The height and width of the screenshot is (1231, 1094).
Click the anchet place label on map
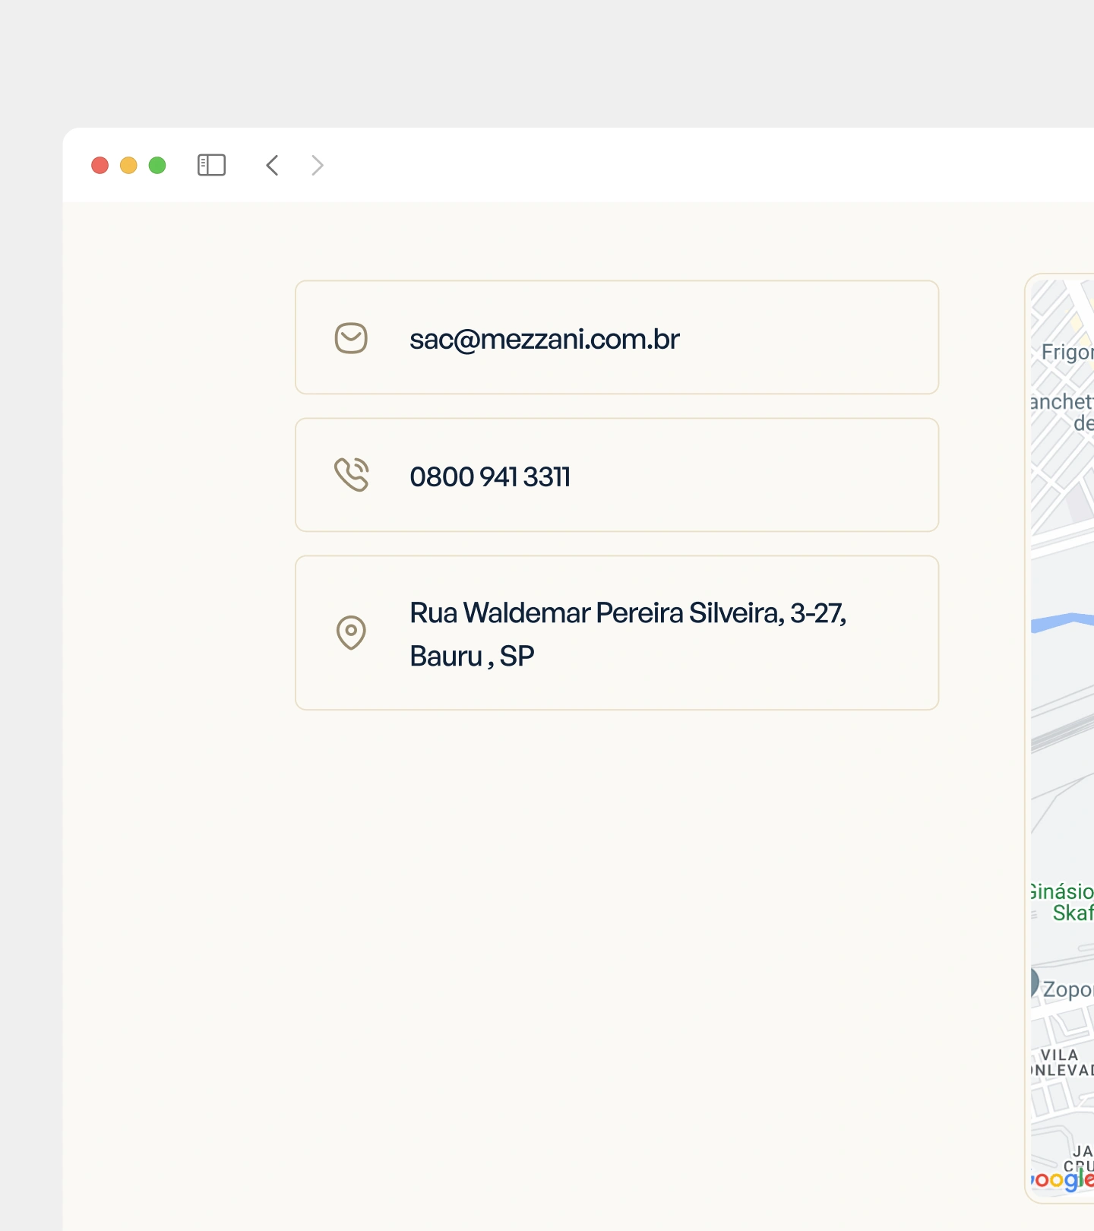1062,402
